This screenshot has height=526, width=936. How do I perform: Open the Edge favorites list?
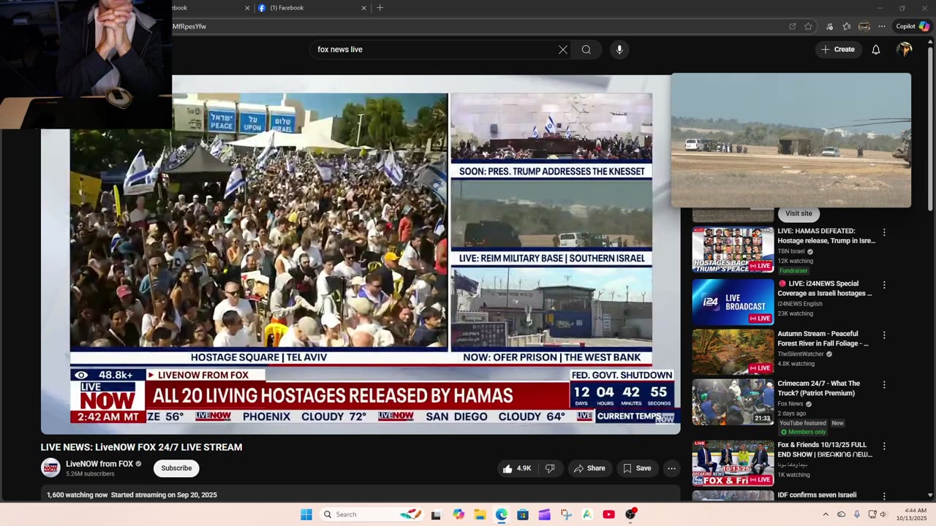click(x=847, y=26)
